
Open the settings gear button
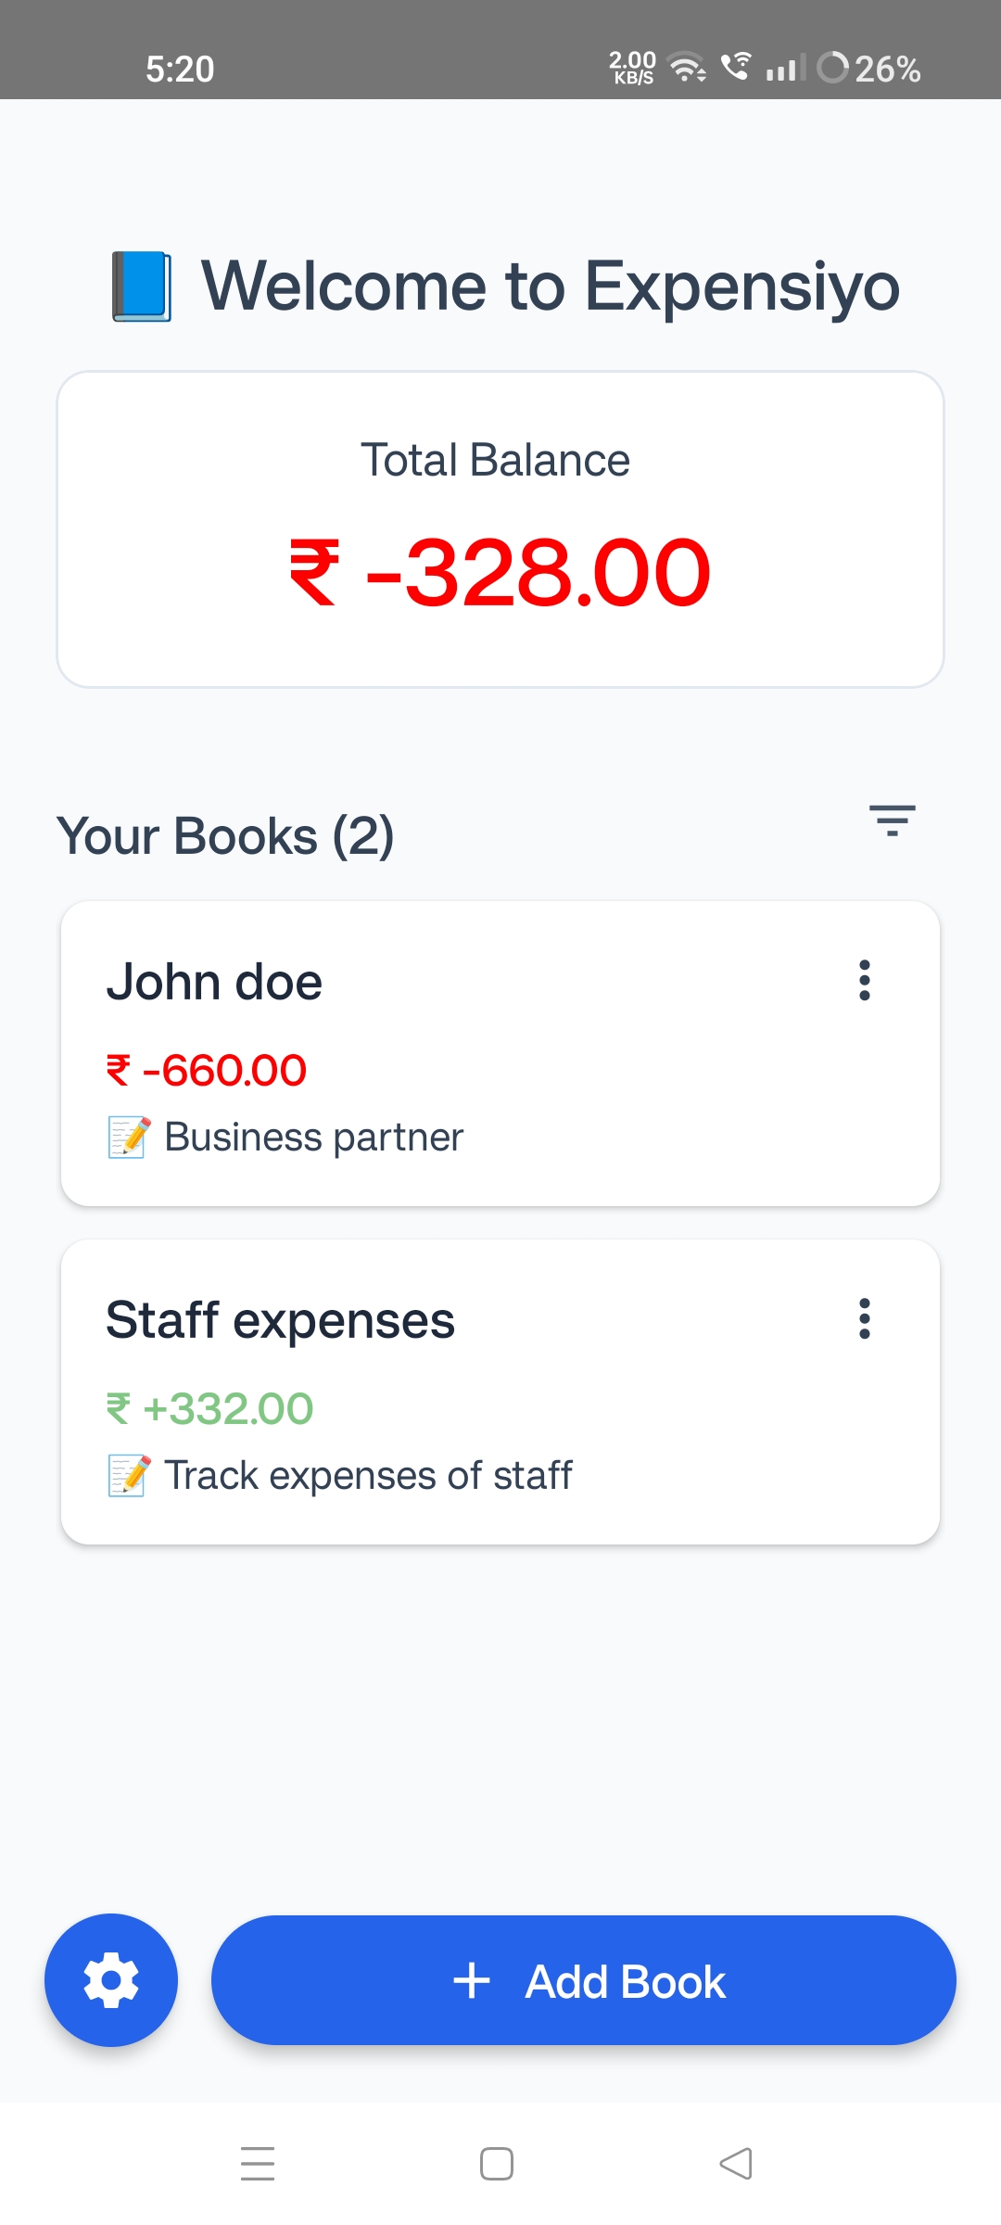(111, 1979)
